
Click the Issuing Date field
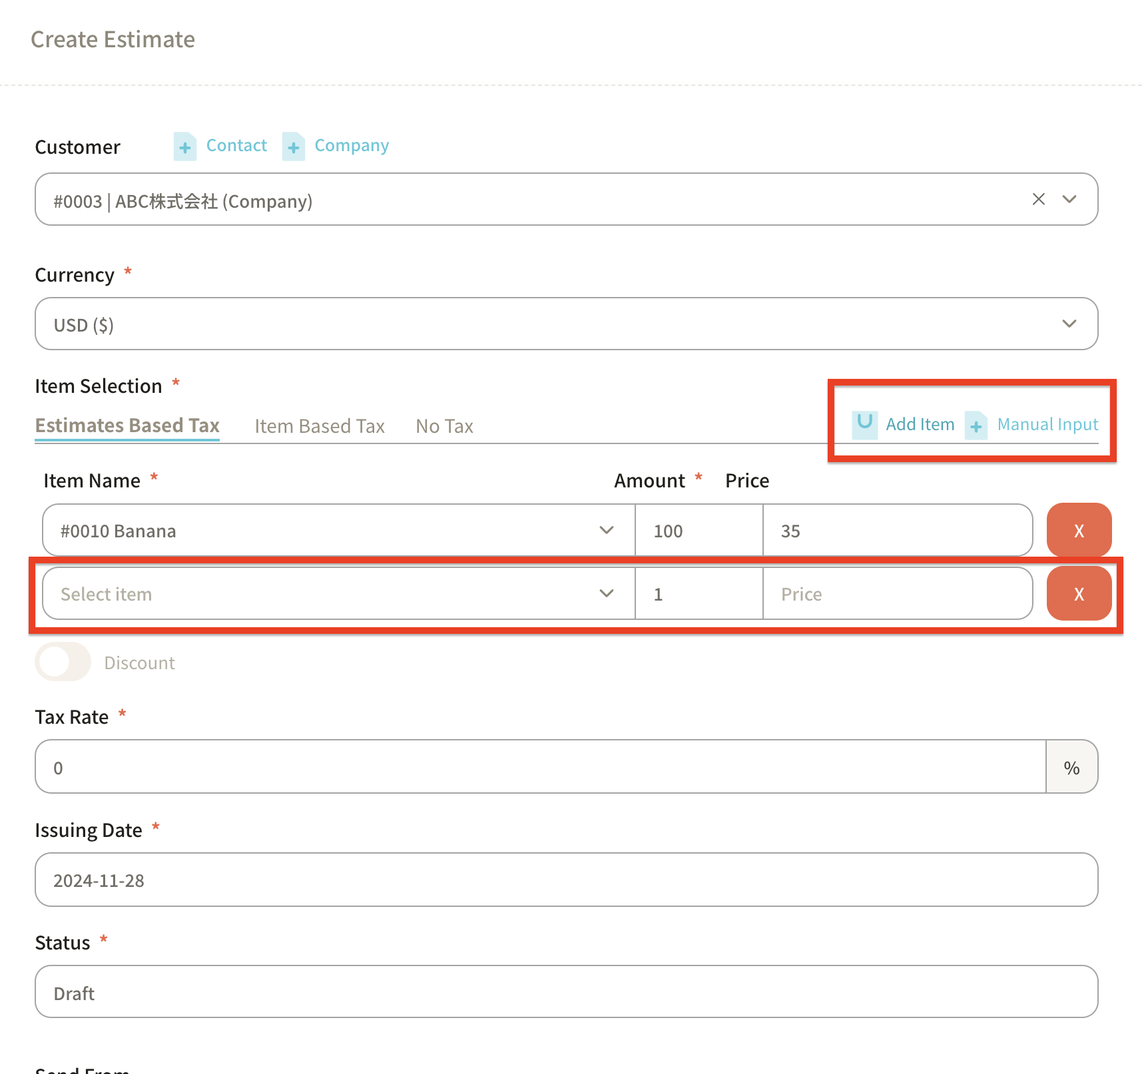[566, 880]
